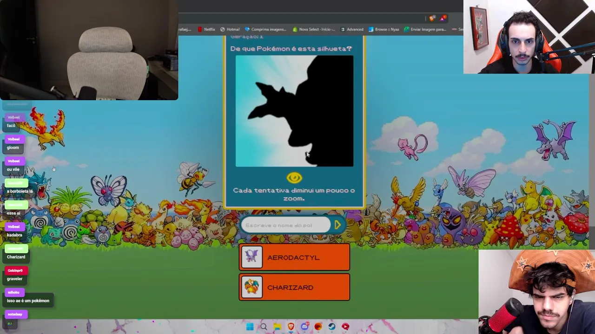Open the Netflix bookmark
Screen dimensions: 595x334
206,29
